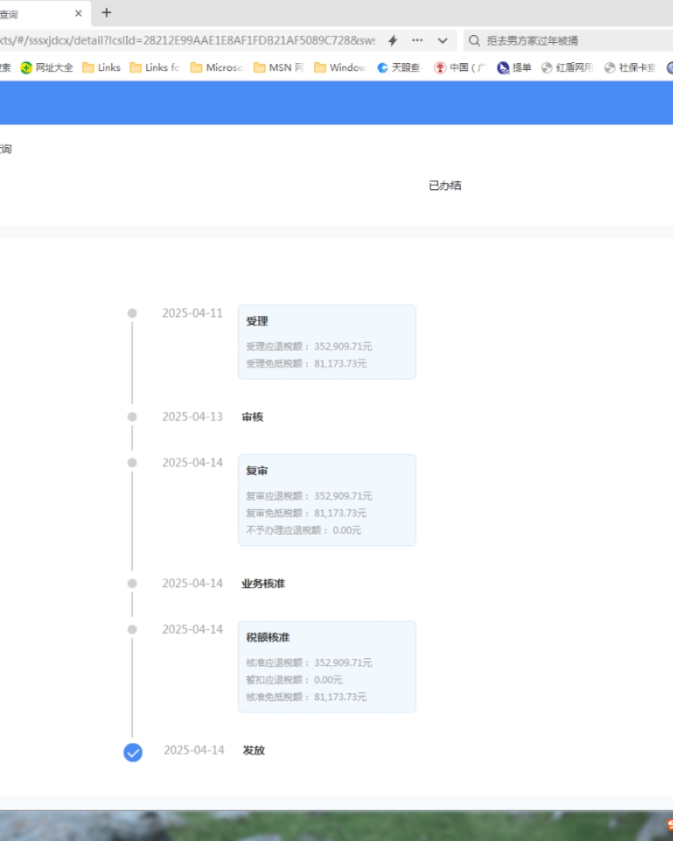Click the 社保卡查 bookmark icon
673x841 pixels.
tap(608, 67)
